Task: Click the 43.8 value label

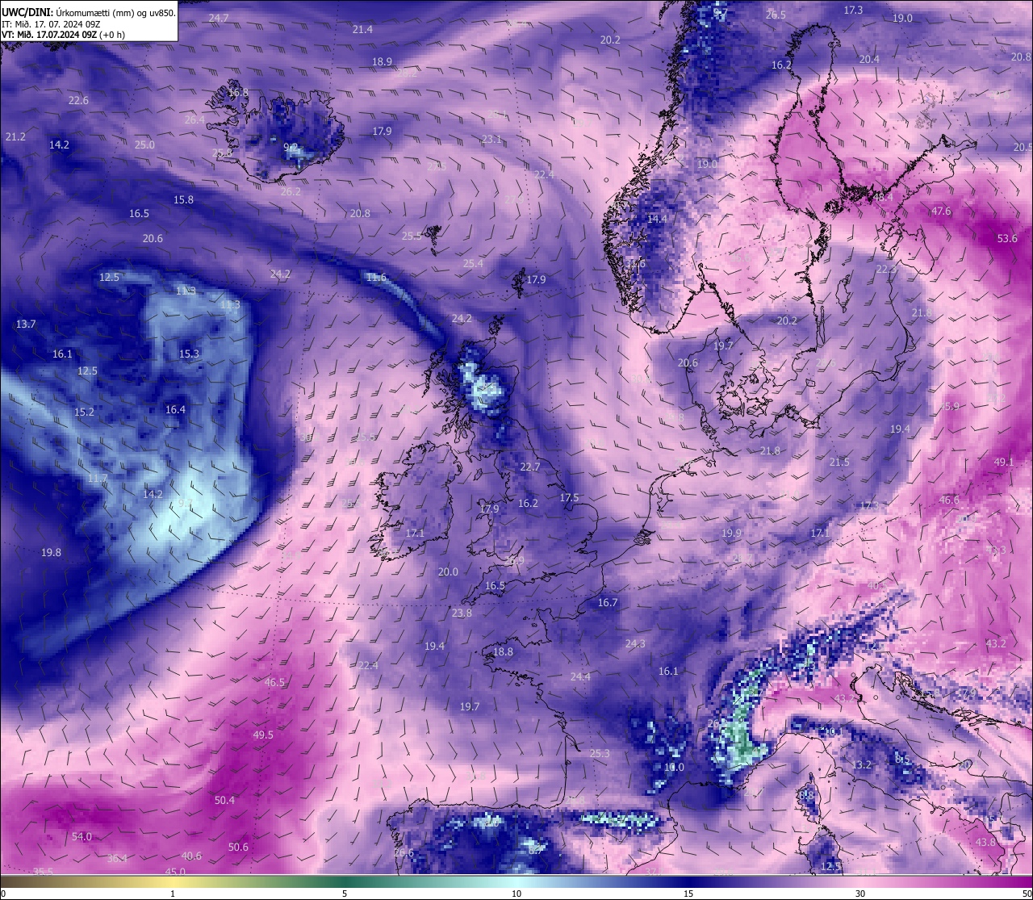Action: coord(985,842)
